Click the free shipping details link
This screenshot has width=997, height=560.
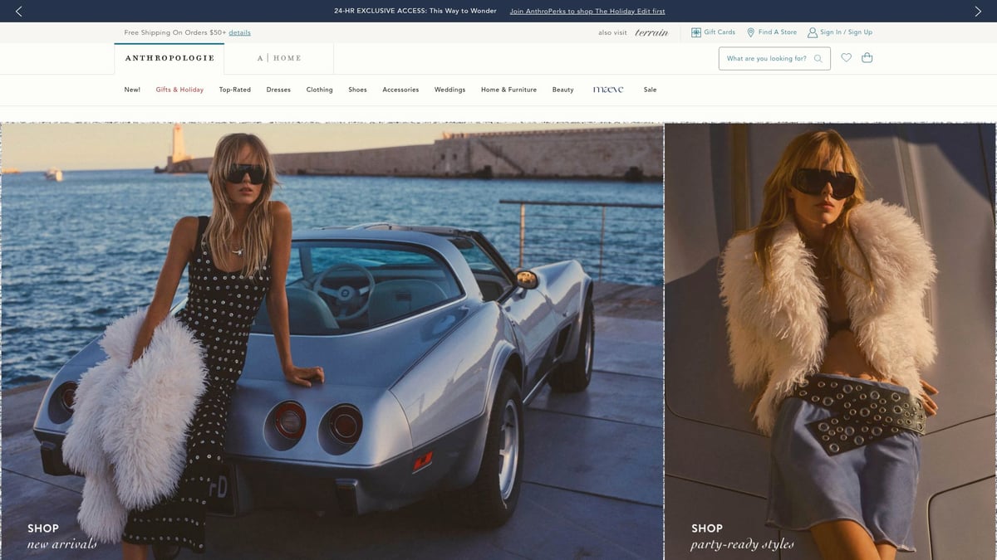click(x=239, y=32)
